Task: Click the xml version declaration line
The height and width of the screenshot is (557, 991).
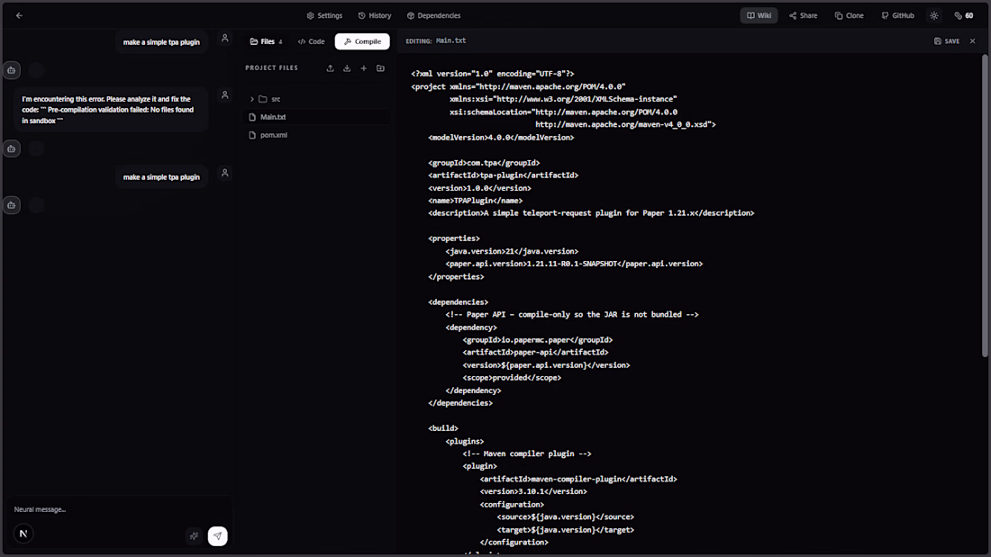Action: (492, 74)
